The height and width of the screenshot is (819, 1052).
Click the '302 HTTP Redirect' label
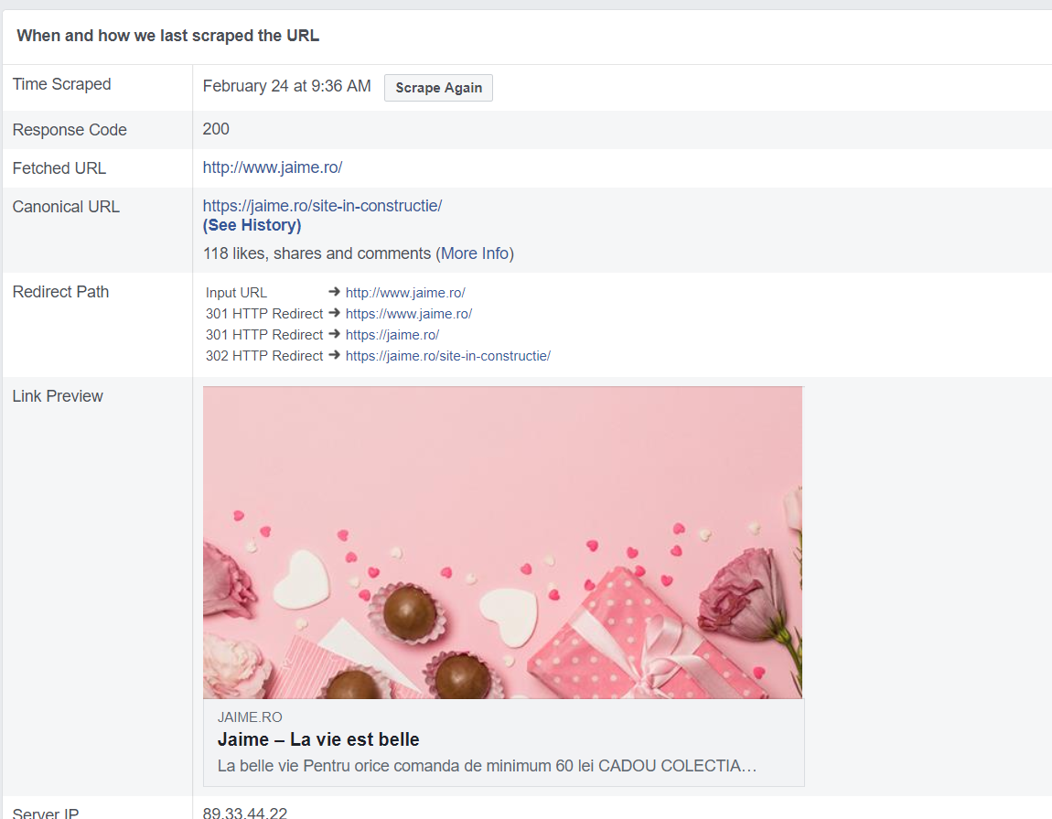tap(264, 356)
